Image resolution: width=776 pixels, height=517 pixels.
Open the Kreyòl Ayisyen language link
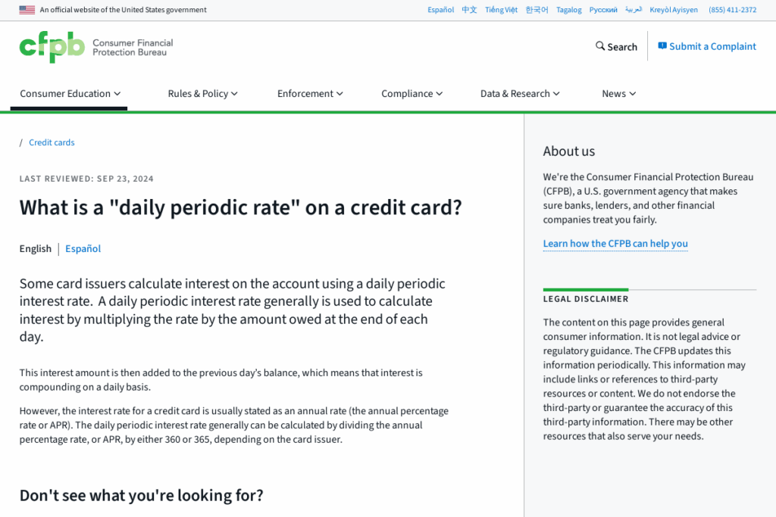pyautogui.click(x=674, y=9)
